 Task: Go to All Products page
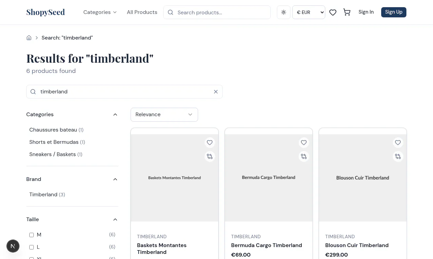click(142, 12)
